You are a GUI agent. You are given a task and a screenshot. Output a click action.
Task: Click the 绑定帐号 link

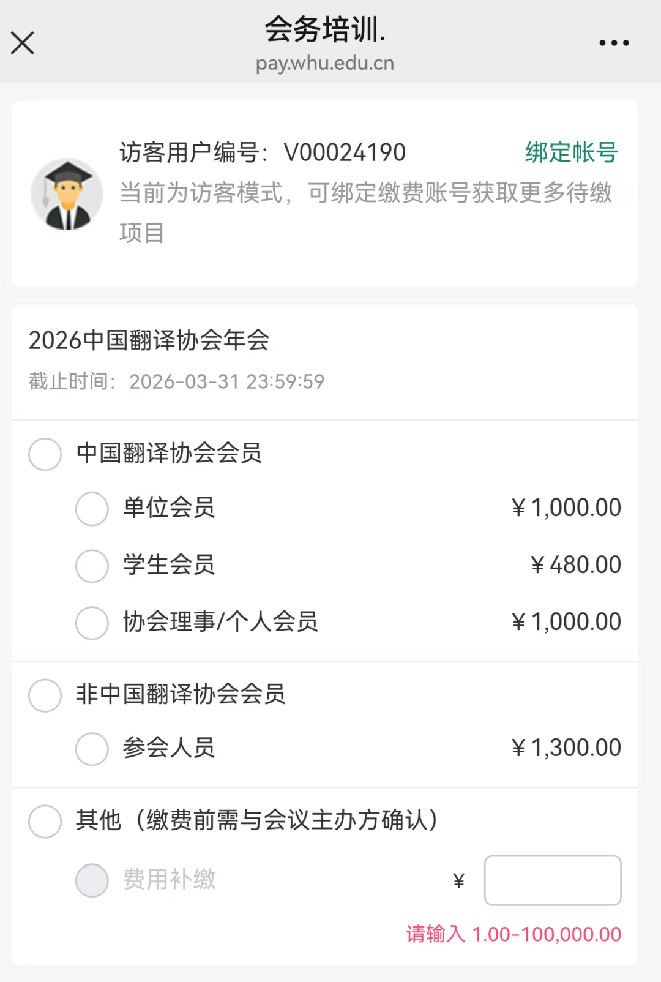(x=571, y=152)
